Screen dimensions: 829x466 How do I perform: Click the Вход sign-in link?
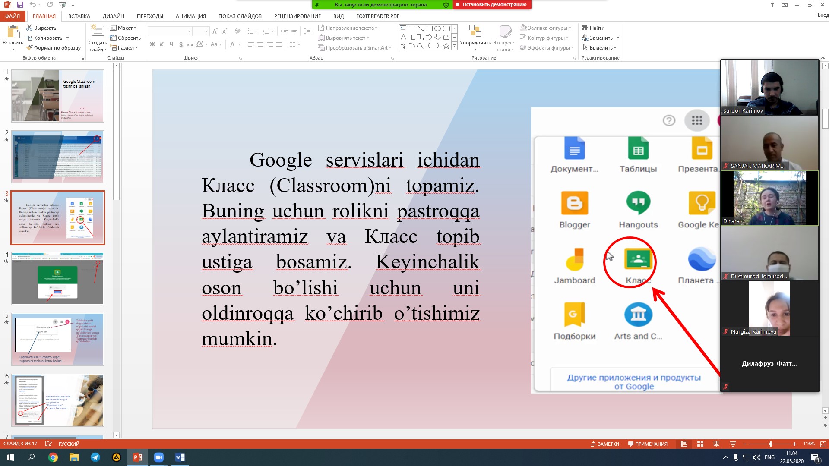(823, 15)
